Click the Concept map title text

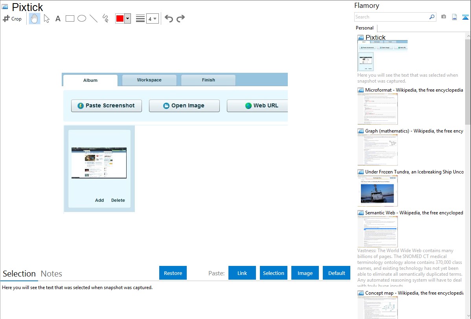[x=414, y=293]
